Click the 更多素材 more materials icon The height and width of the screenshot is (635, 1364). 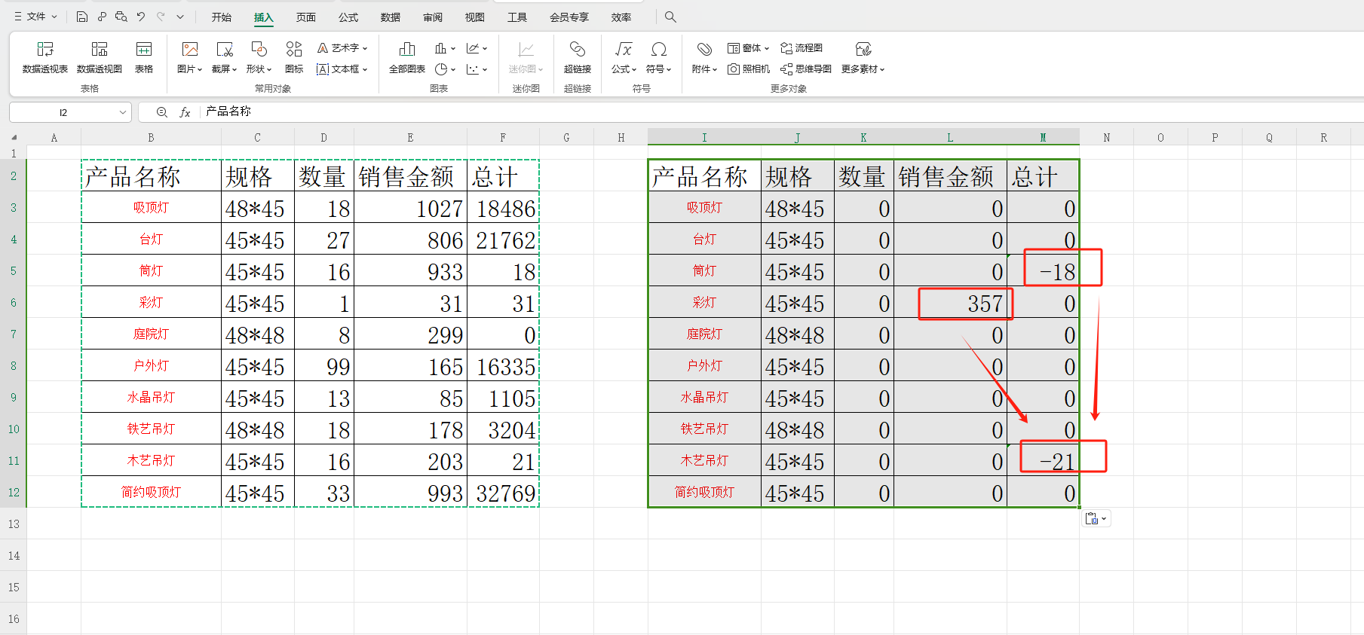pos(863,50)
